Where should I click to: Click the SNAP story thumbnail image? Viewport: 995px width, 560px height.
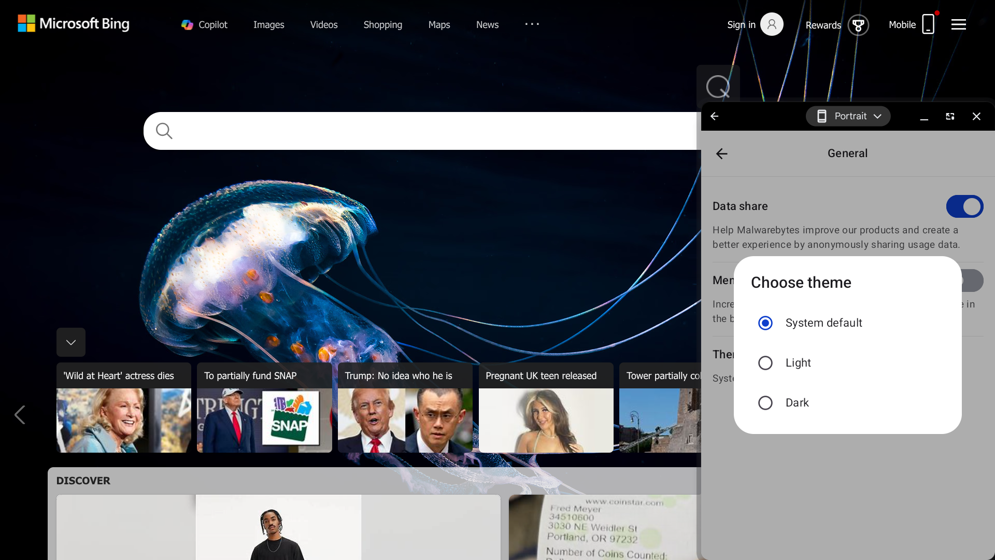(264, 421)
